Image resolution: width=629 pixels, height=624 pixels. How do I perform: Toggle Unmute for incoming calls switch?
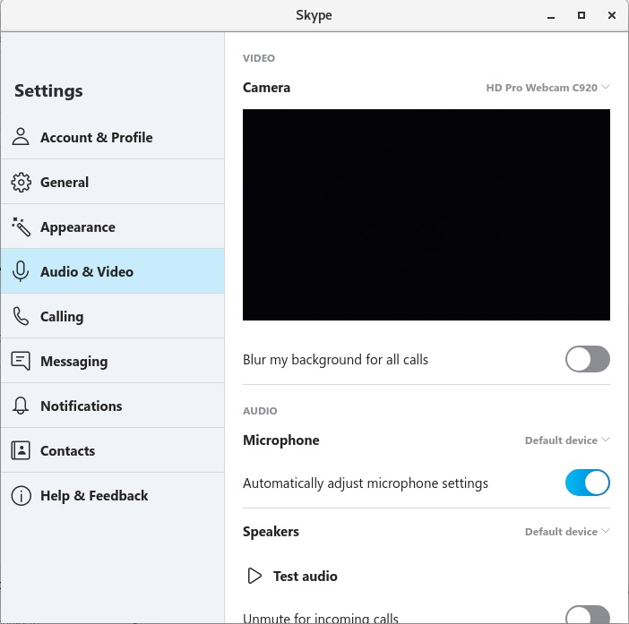587,614
